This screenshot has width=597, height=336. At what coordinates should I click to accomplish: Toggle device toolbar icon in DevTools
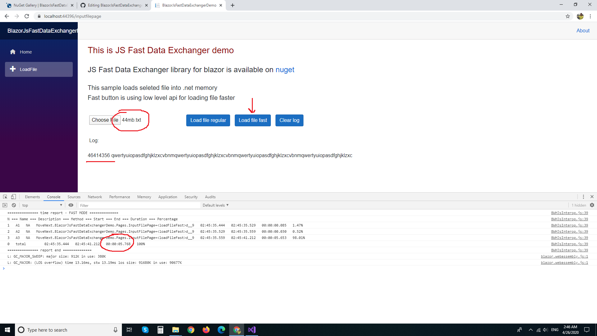(x=13, y=197)
